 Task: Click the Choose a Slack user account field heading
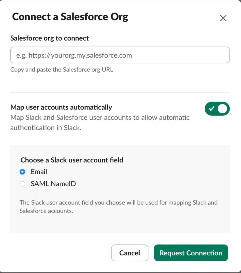[72, 160]
